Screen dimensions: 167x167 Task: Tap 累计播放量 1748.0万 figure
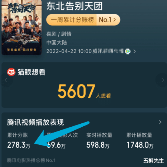coord(140,145)
